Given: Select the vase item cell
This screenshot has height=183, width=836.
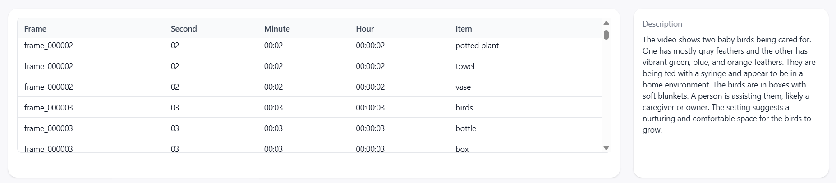Looking at the screenshot, I should click(x=463, y=87).
